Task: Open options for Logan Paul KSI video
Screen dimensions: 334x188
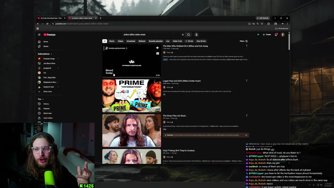Action: (247, 80)
